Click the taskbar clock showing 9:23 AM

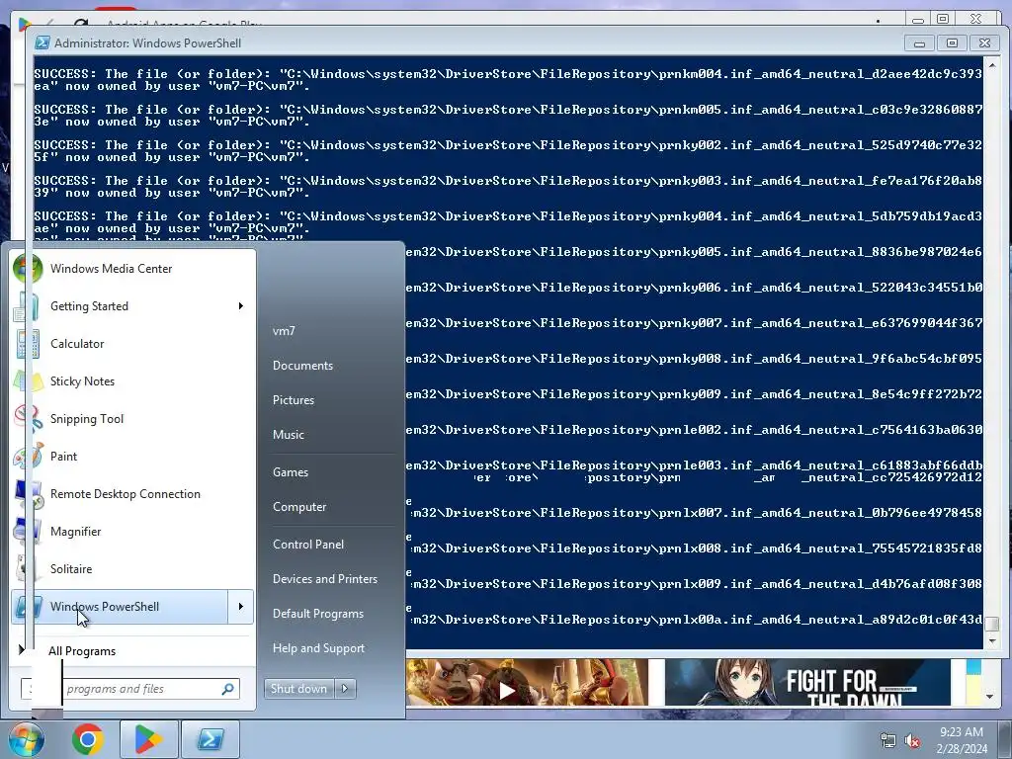point(962,739)
